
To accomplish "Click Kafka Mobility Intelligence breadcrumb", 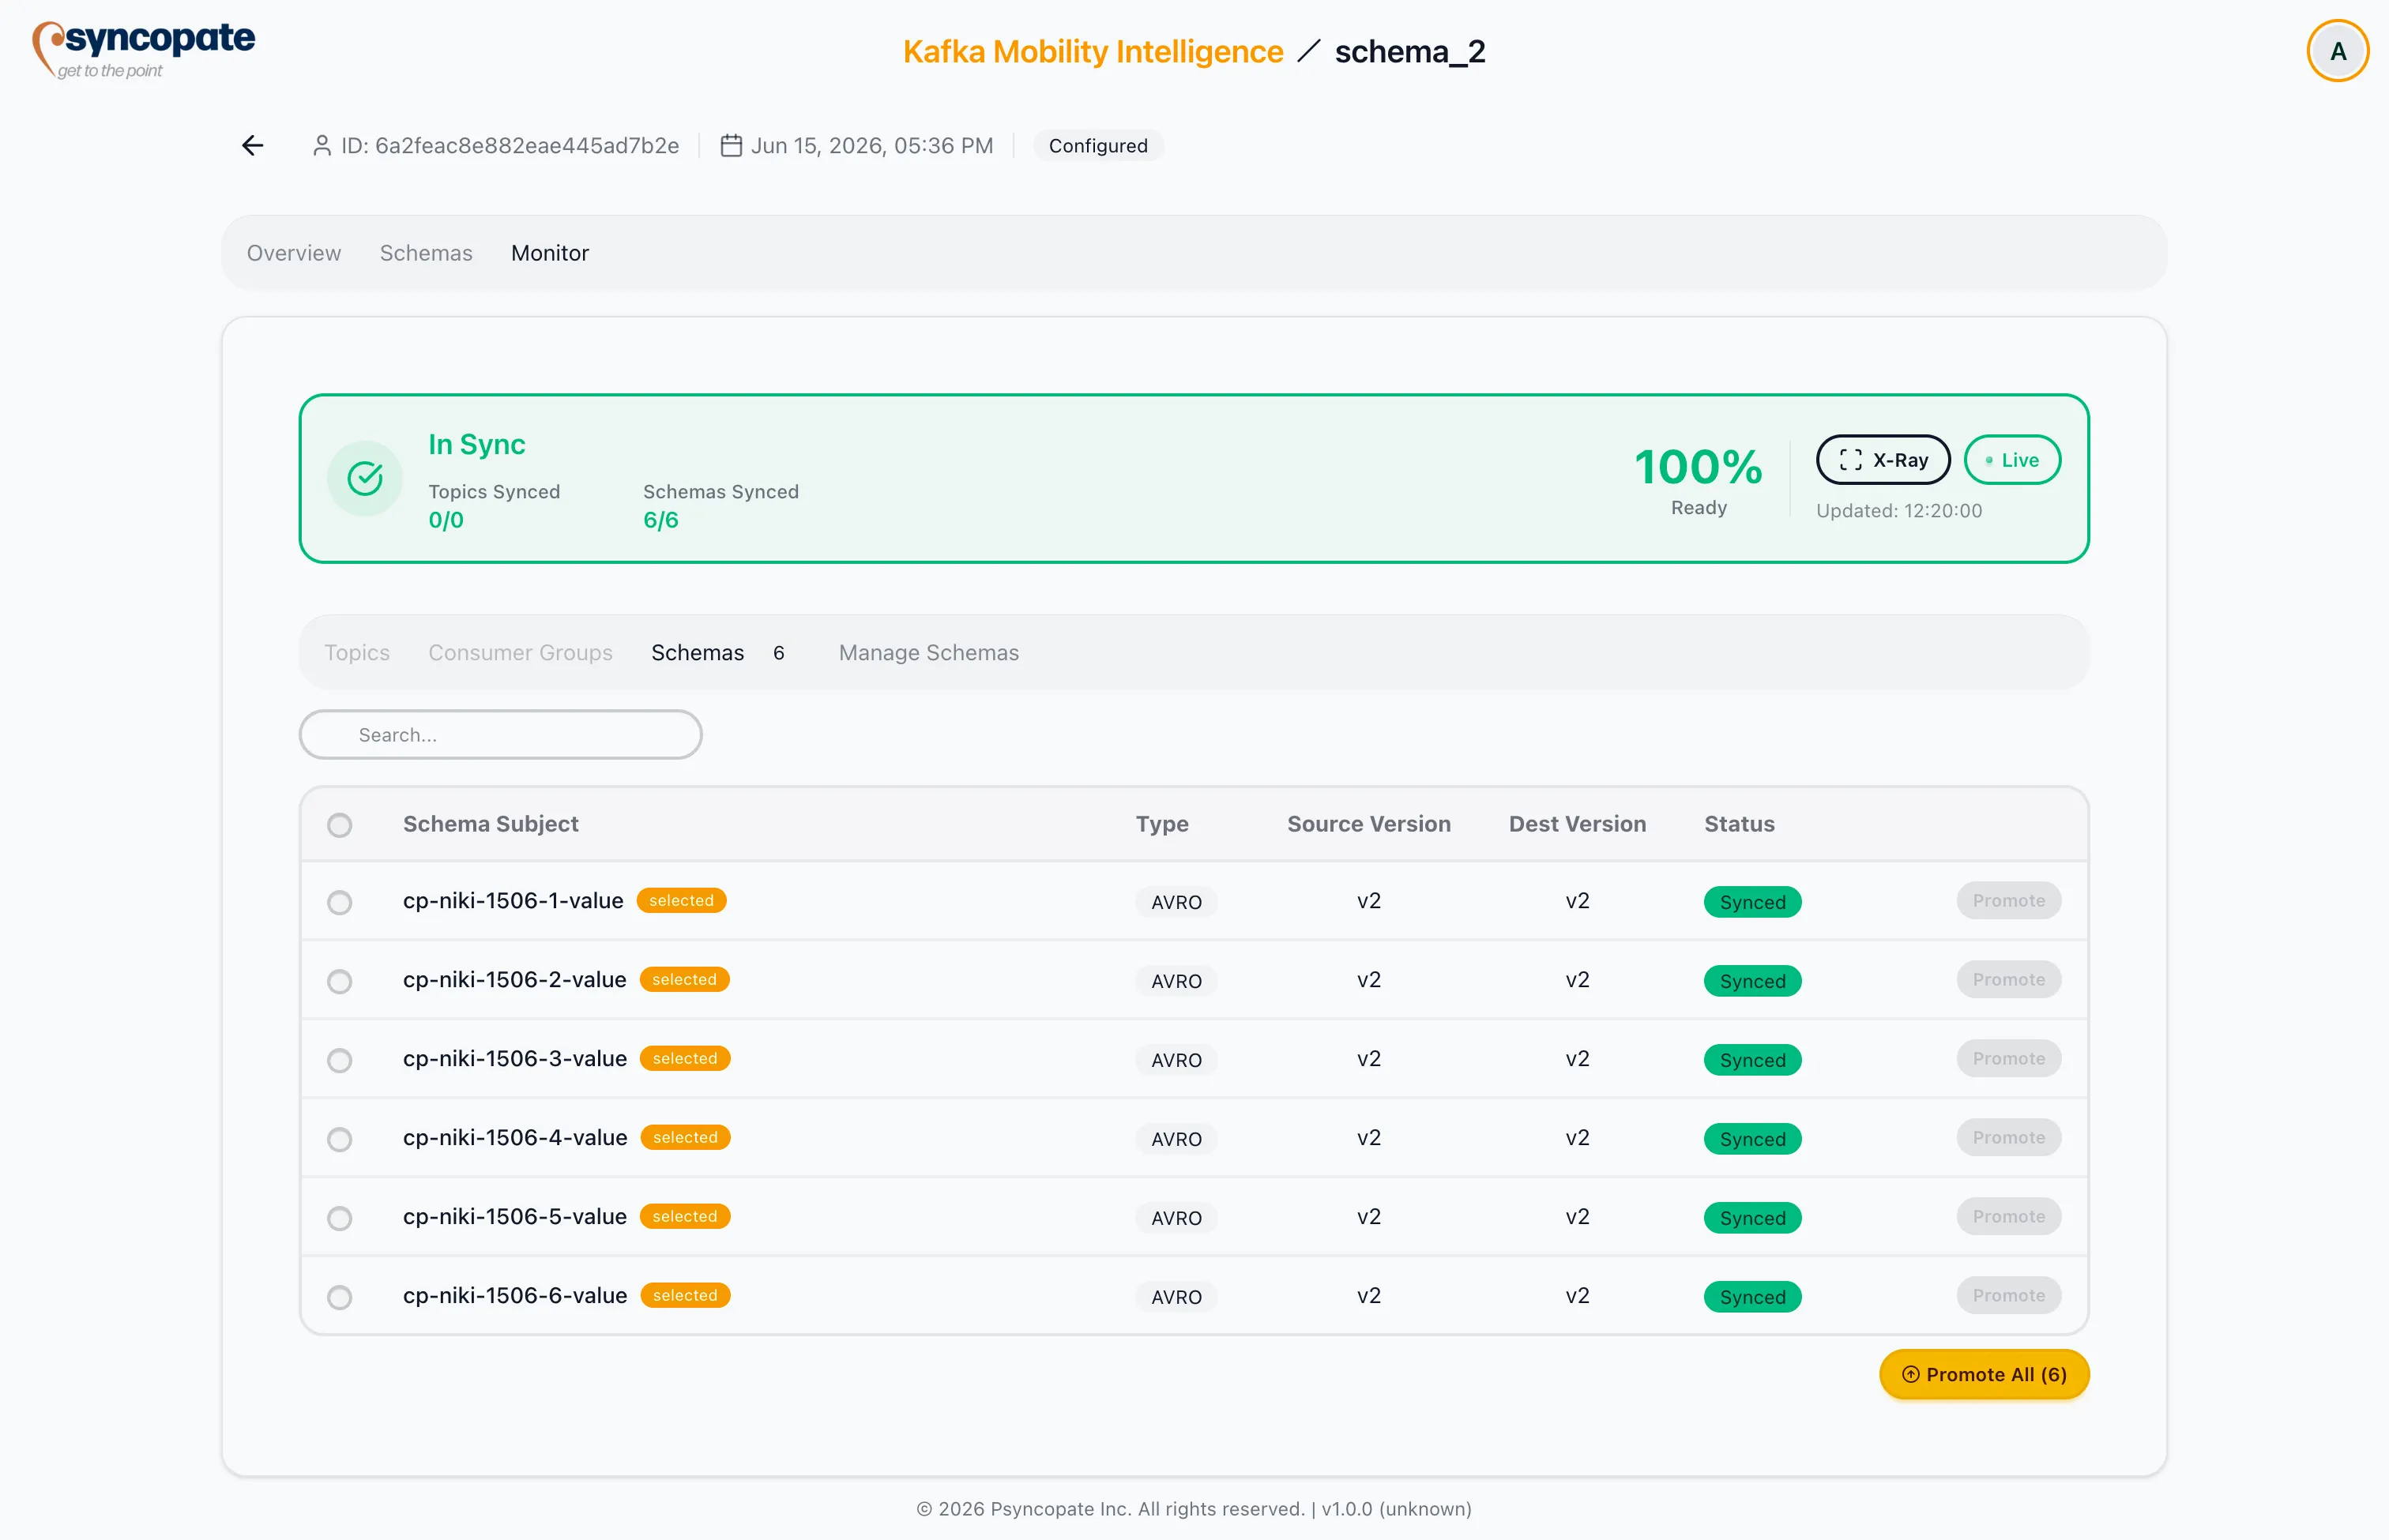I will tap(1093, 51).
